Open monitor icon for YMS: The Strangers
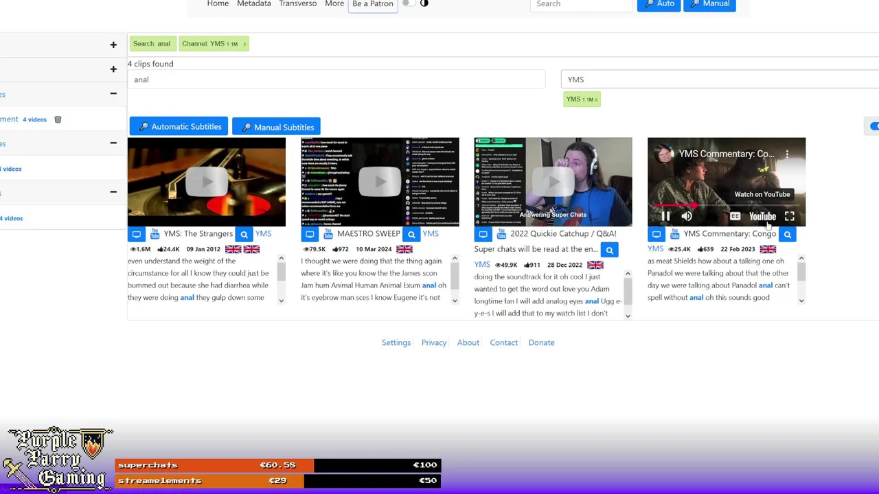 (x=137, y=234)
